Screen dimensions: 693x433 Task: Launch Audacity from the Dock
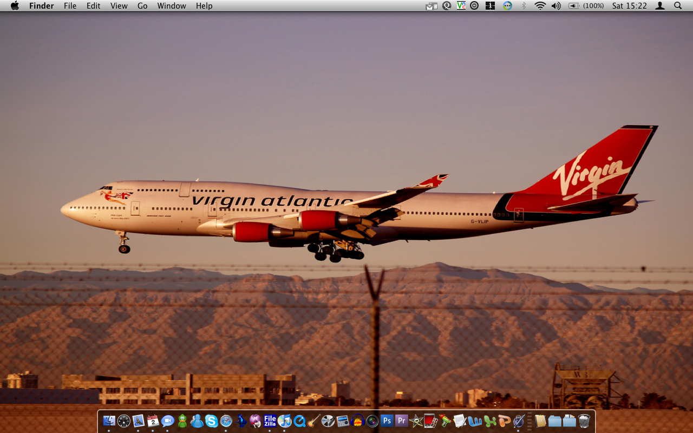[x=357, y=421]
